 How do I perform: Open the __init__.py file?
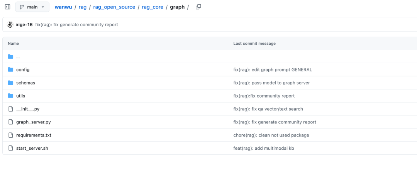point(28,109)
